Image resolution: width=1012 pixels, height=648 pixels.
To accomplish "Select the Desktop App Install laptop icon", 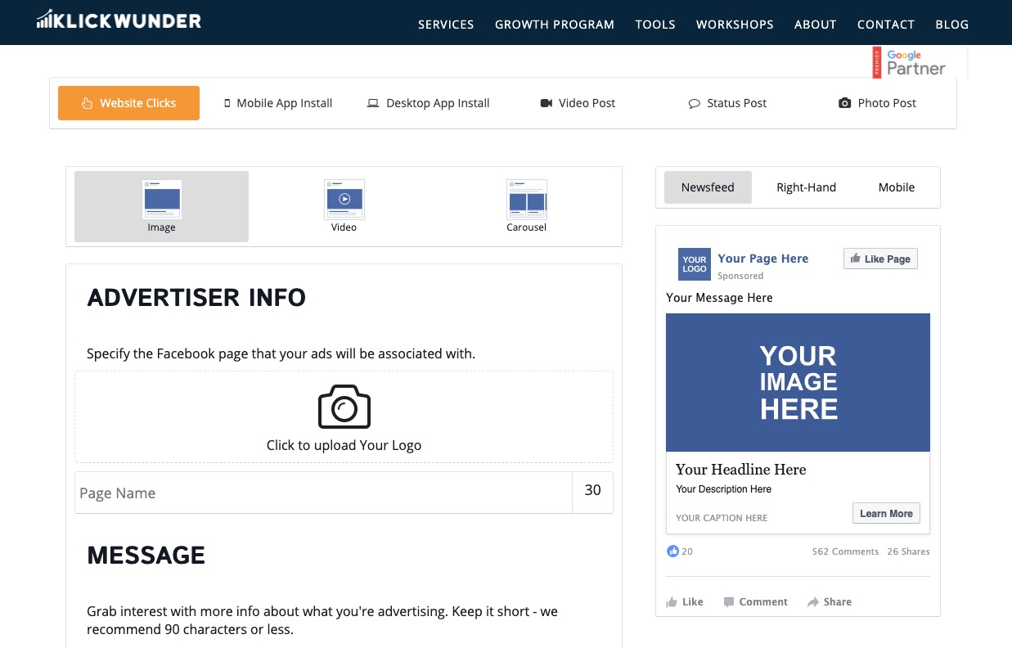I will 373,102.
